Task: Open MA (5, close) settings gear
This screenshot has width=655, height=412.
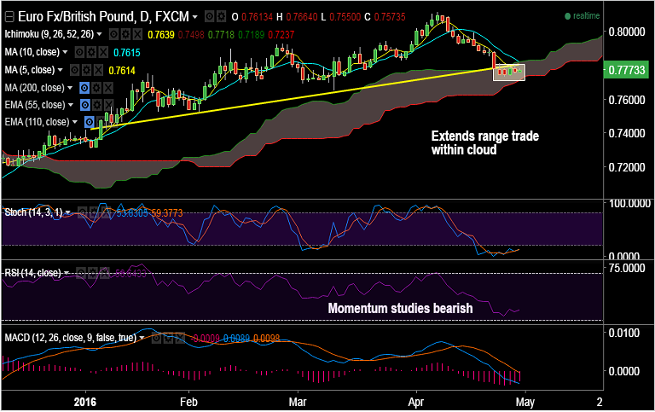Action: tap(86, 70)
